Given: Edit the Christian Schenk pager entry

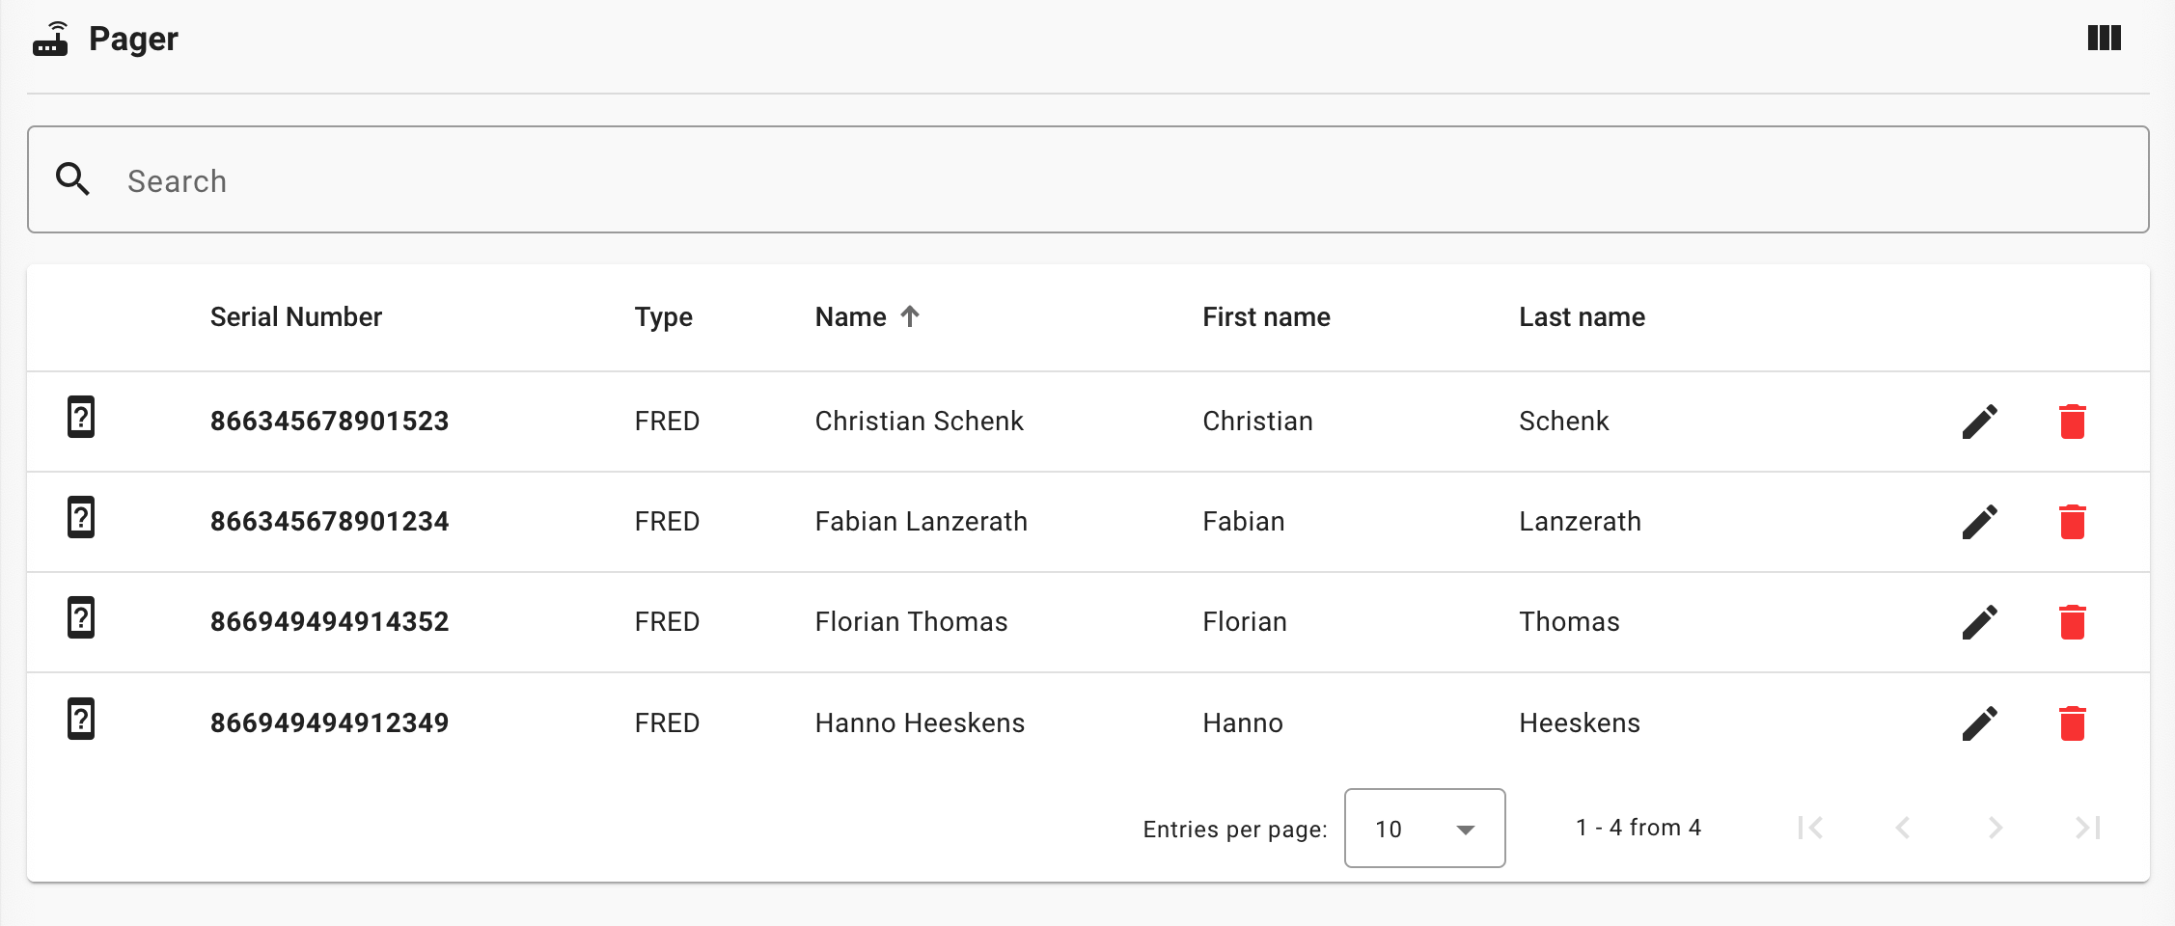Looking at the screenshot, I should coord(1979,422).
